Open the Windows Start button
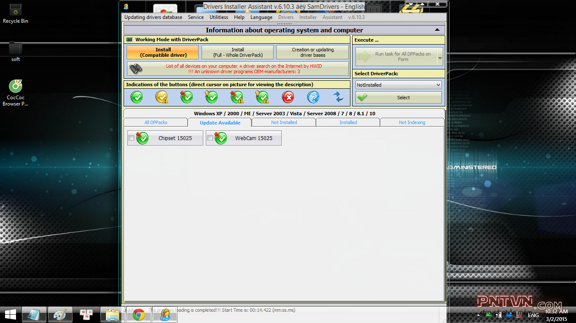Screen dimensions: 576x323 pos(11,315)
